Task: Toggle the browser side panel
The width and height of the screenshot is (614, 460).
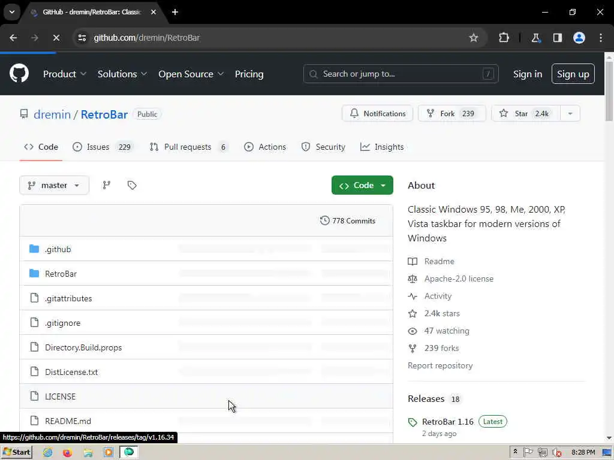Action: (x=558, y=38)
